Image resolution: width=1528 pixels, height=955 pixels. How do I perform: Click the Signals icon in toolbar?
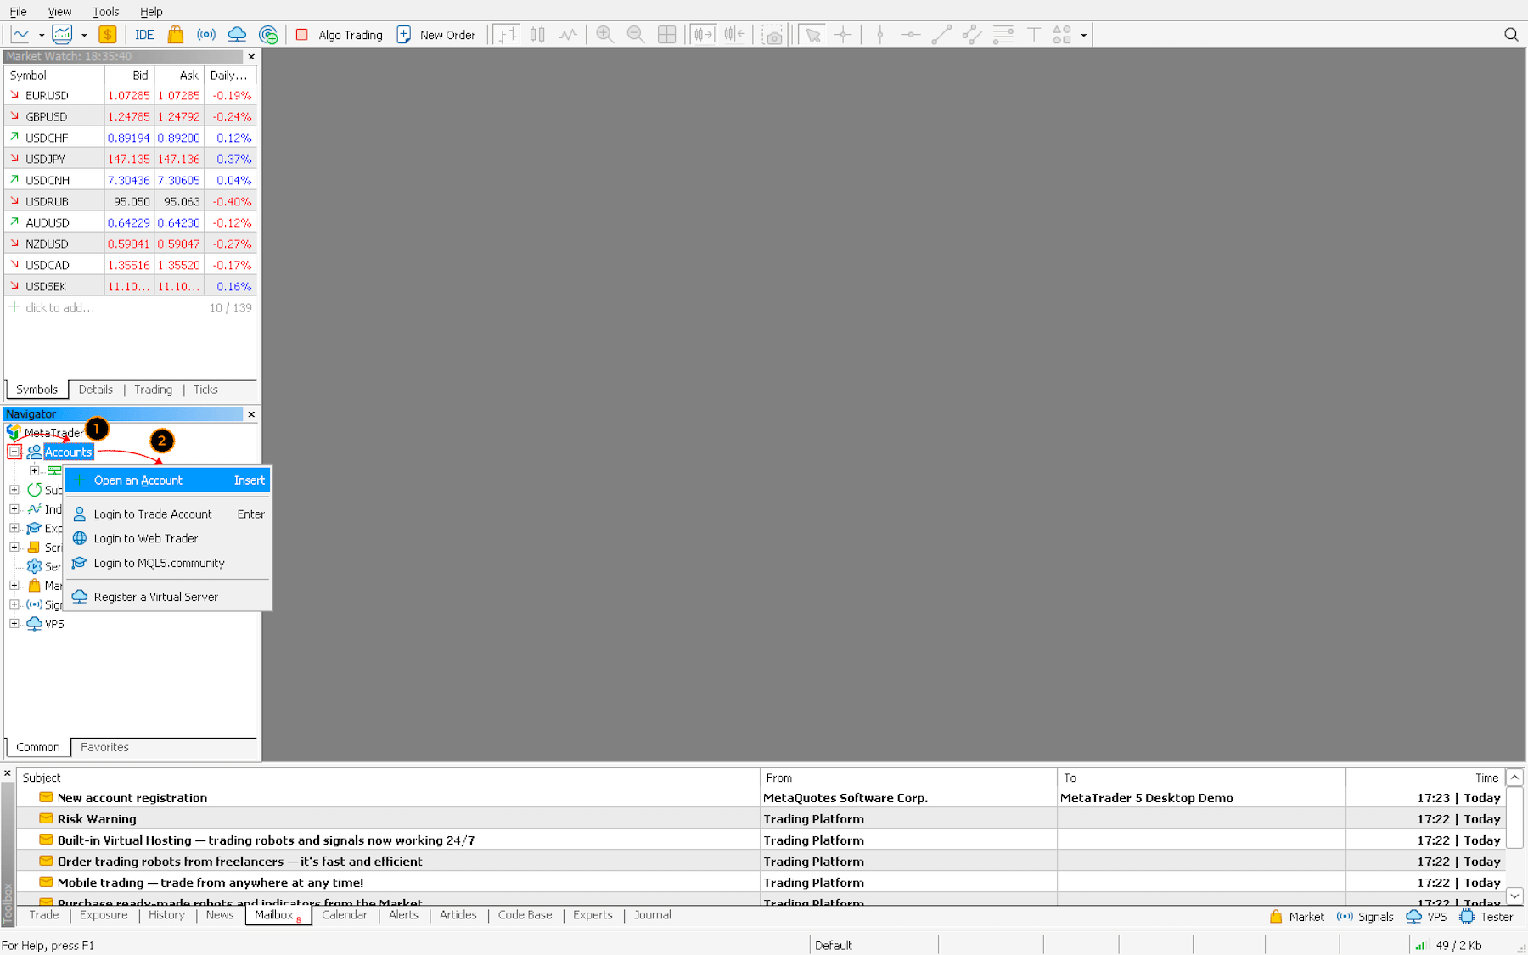coord(206,35)
